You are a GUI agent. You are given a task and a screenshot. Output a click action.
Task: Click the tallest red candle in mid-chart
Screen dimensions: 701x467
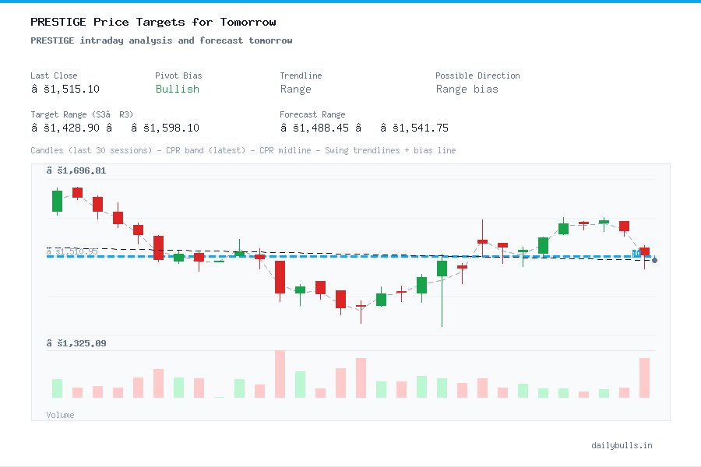click(280, 276)
